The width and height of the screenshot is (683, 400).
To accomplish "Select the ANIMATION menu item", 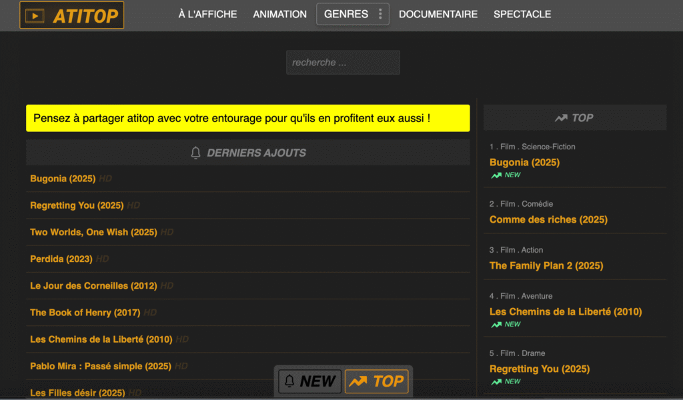I will pos(279,13).
